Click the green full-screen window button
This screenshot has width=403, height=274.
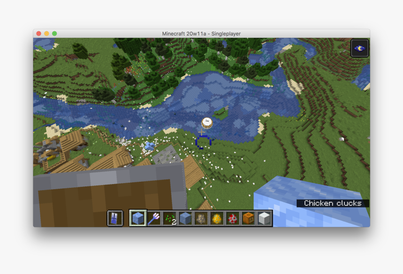point(54,34)
